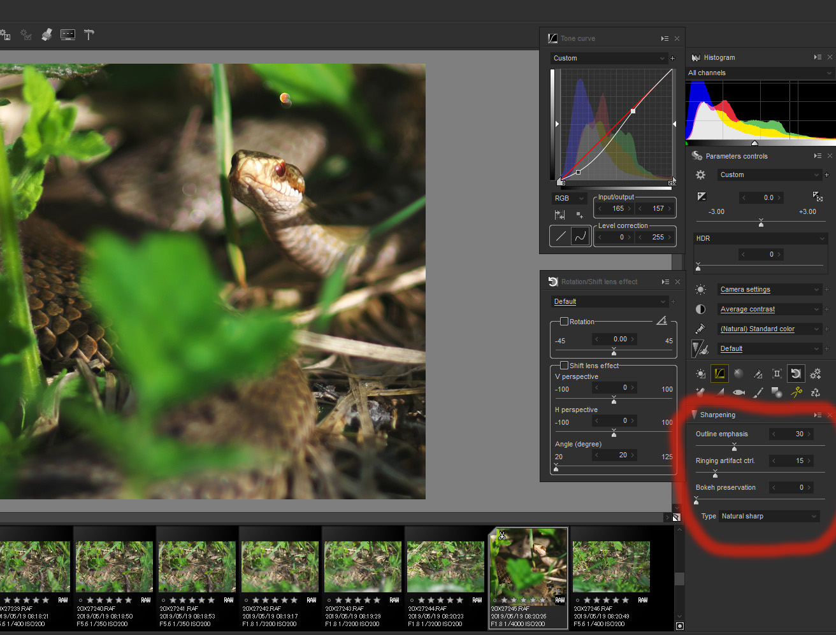Screen dimensions: 836x635
Task: Enable the Shift lens effect checkbox
Action: pos(564,366)
